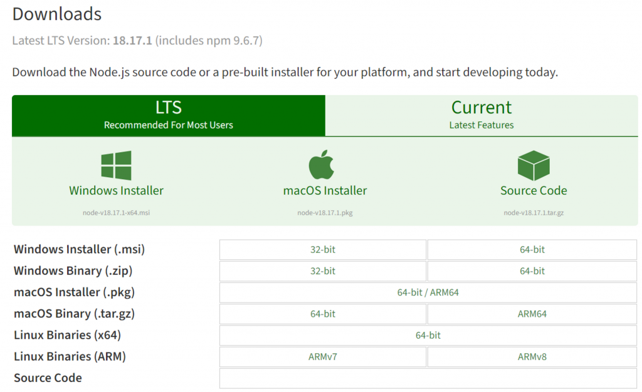The image size is (642, 392).
Task: Select 64-bit Windows Installer (.msi)
Action: (532, 250)
